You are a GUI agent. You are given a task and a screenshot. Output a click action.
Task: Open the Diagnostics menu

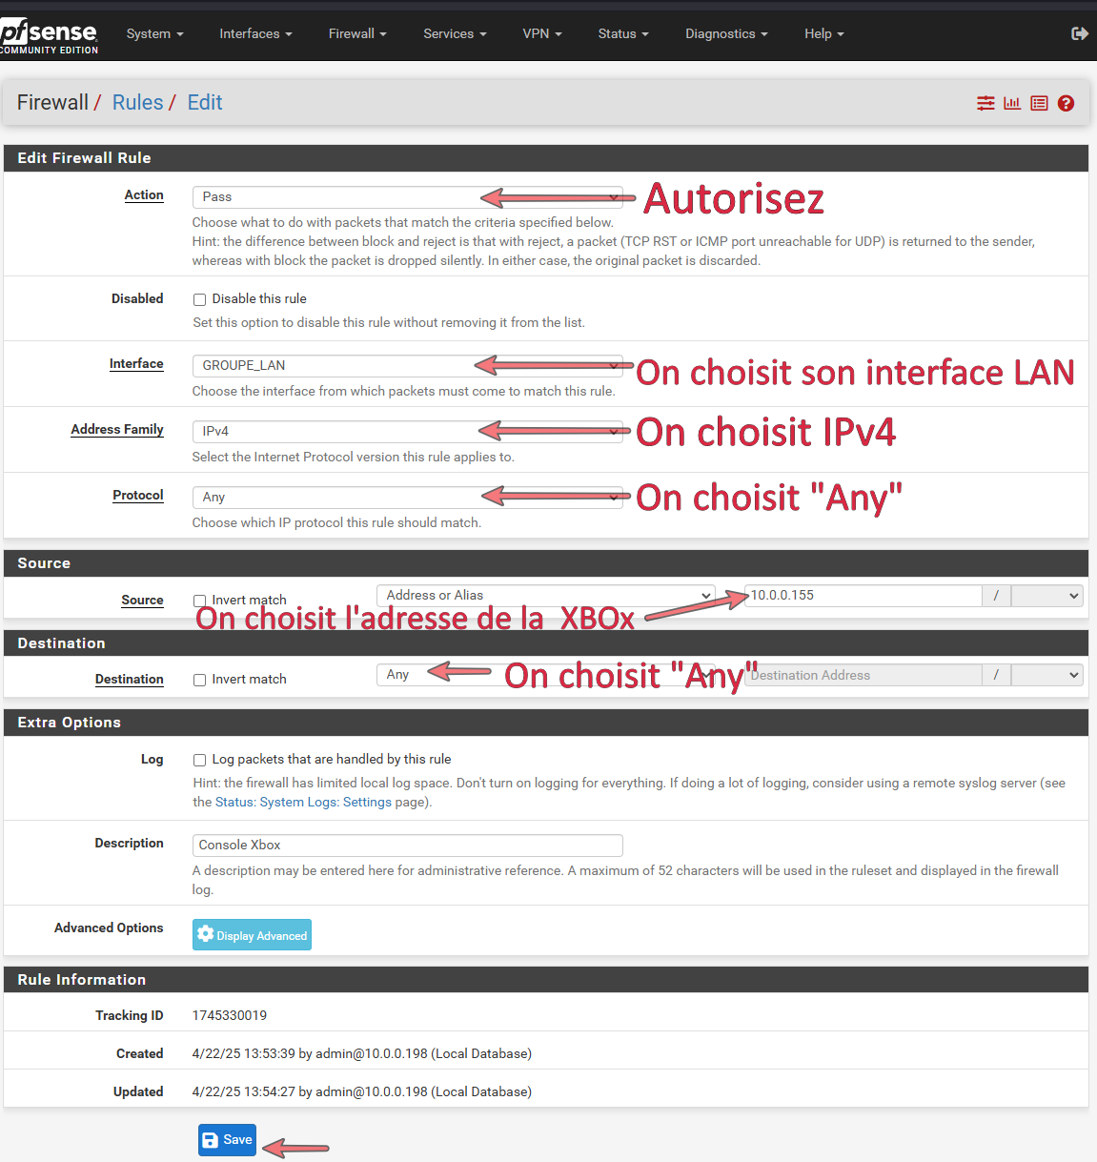[x=725, y=33]
